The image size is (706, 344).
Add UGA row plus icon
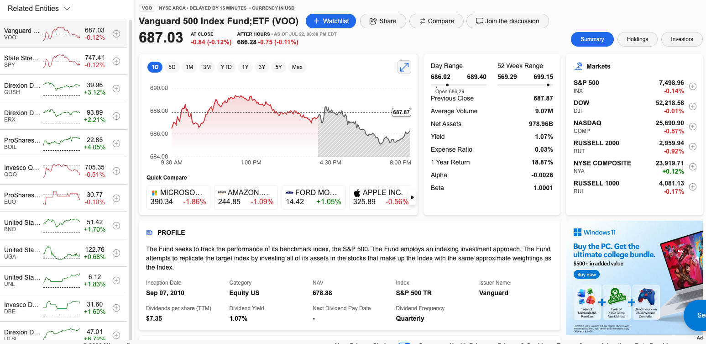pyautogui.click(x=116, y=253)
